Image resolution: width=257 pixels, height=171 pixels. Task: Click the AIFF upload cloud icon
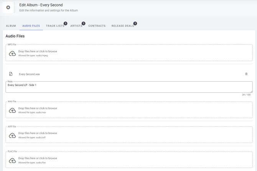click(12, 135)
